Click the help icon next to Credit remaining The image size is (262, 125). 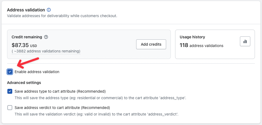pyautogui.click(x=46, y=37)
